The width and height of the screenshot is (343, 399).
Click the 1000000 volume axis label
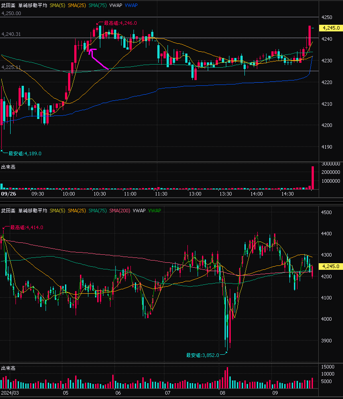click(331, 181)
